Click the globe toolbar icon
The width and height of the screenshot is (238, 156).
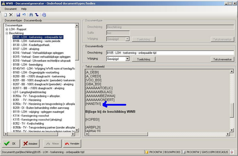pos(44,15)
